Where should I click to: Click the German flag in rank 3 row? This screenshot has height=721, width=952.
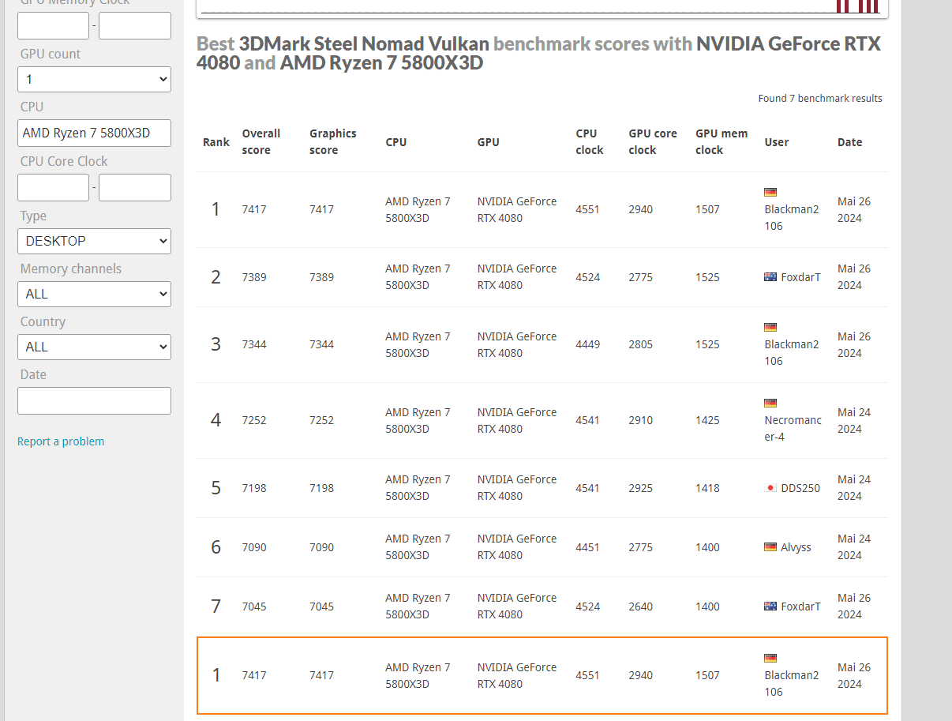770,327
